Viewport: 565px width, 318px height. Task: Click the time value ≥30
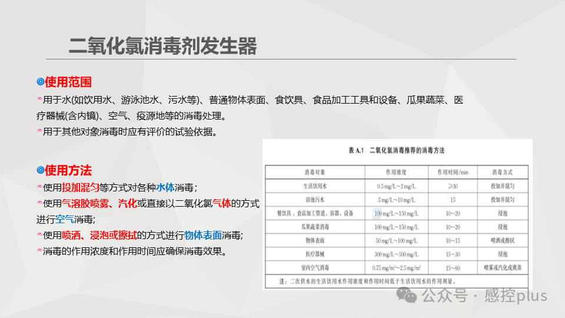pyautogui.click(x=453, y=187)
